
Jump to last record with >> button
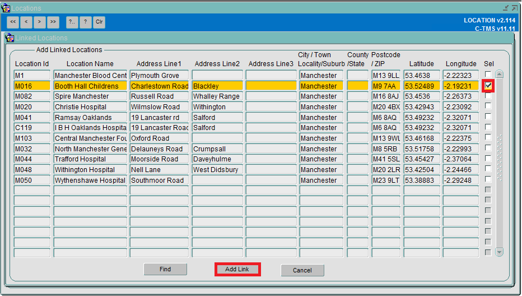click(53, 22)
